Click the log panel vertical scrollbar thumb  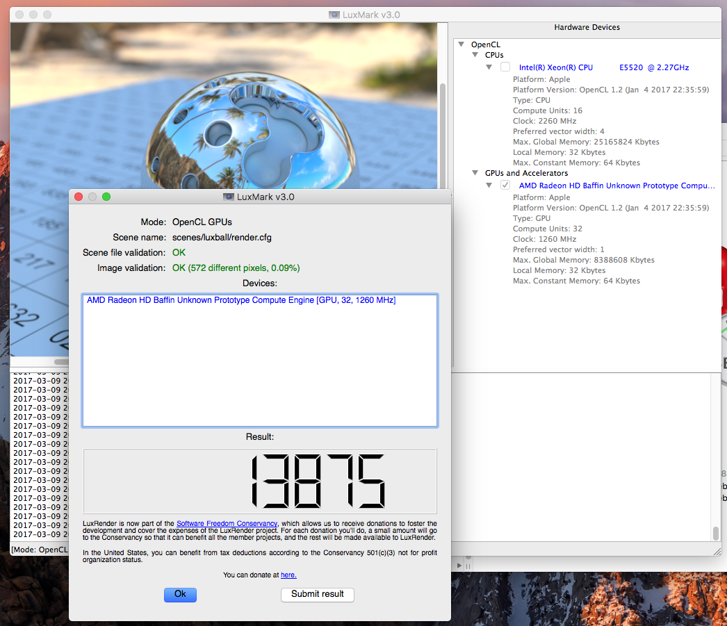716,534
